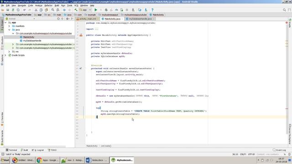
Task: Switch to the activity_main.xml editor tab
Action: (88, 19)
